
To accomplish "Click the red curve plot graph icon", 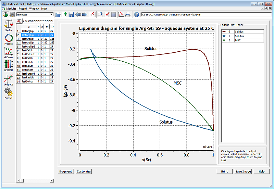I will (x=121, y=14).
